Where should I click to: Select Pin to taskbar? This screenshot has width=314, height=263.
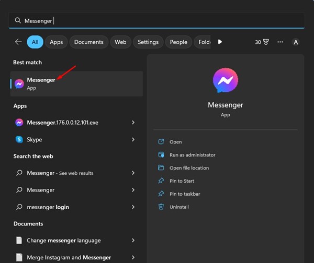(185, 194)
